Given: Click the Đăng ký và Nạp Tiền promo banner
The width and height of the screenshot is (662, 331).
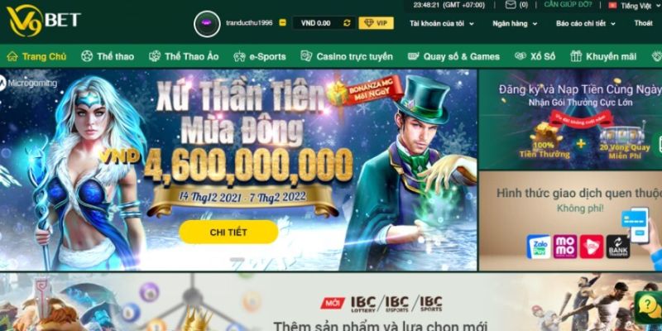Looking at the screenshot, I should click(x=570, y=119).
